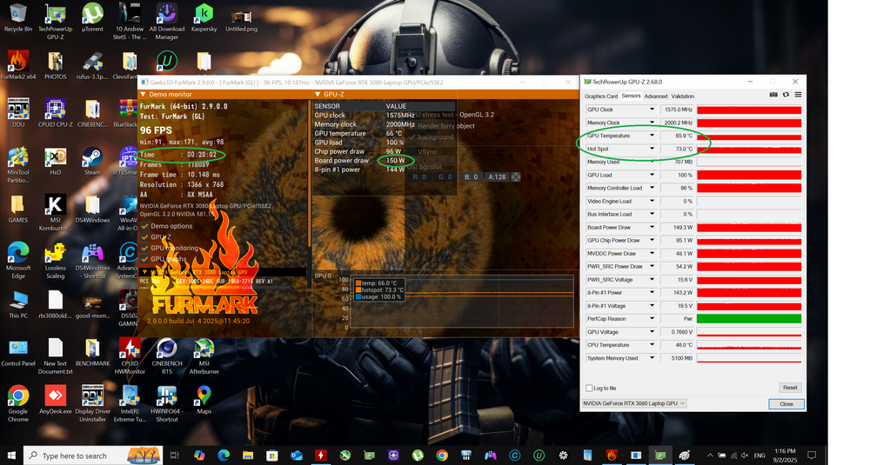870x465 pixels.
Task: Open GPU Clock sensor dropdown
Action: tap(652, 110)
